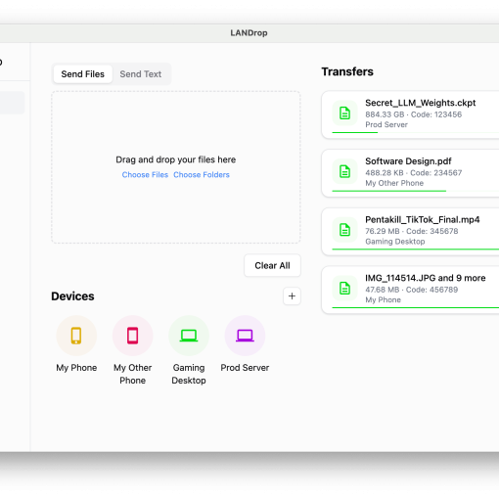Click the Clear All button
Image resolution: width=499 pixels, height=499 pixels.
[272, 265]
